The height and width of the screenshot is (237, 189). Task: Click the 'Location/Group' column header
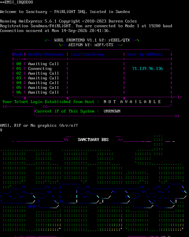pos(87,55)
